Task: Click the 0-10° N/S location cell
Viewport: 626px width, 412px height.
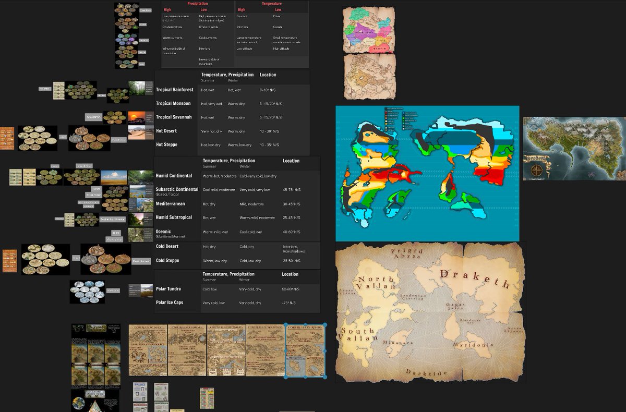Action: 268,90
